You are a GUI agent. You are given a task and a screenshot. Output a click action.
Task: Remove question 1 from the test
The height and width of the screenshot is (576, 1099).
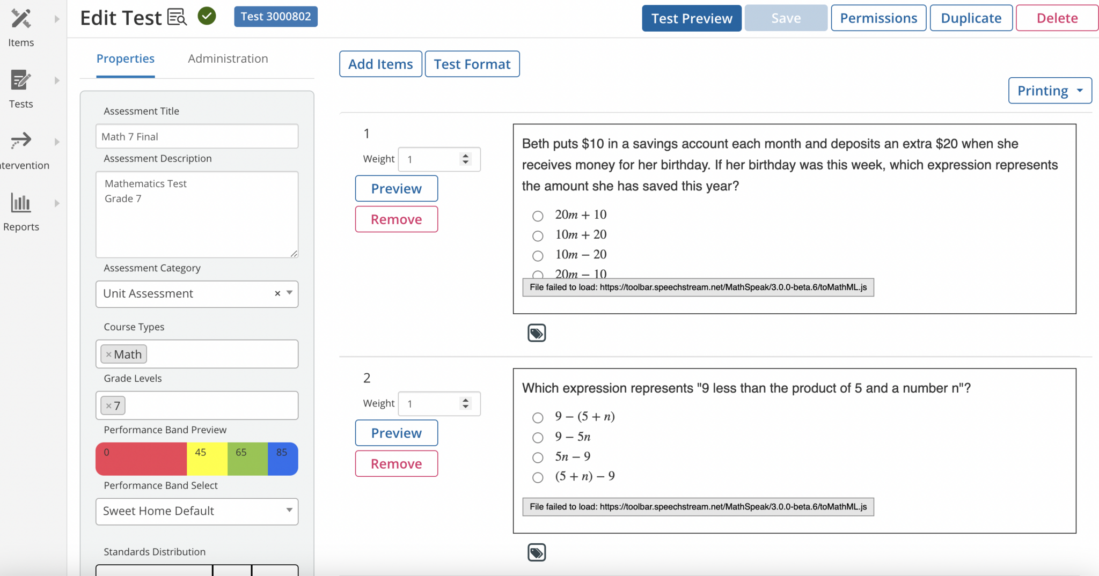tap(396, 219)
